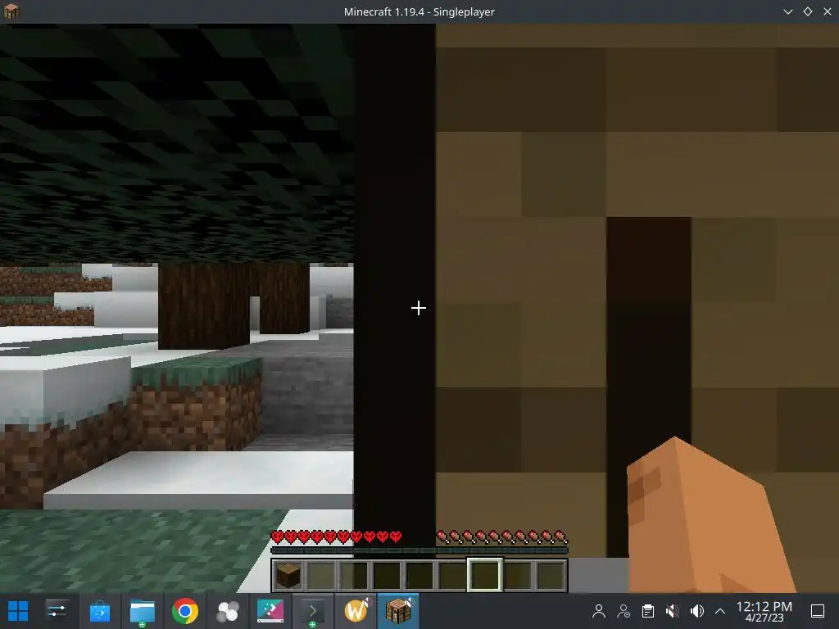Open the volume speaker tray icon

(697, 611)
